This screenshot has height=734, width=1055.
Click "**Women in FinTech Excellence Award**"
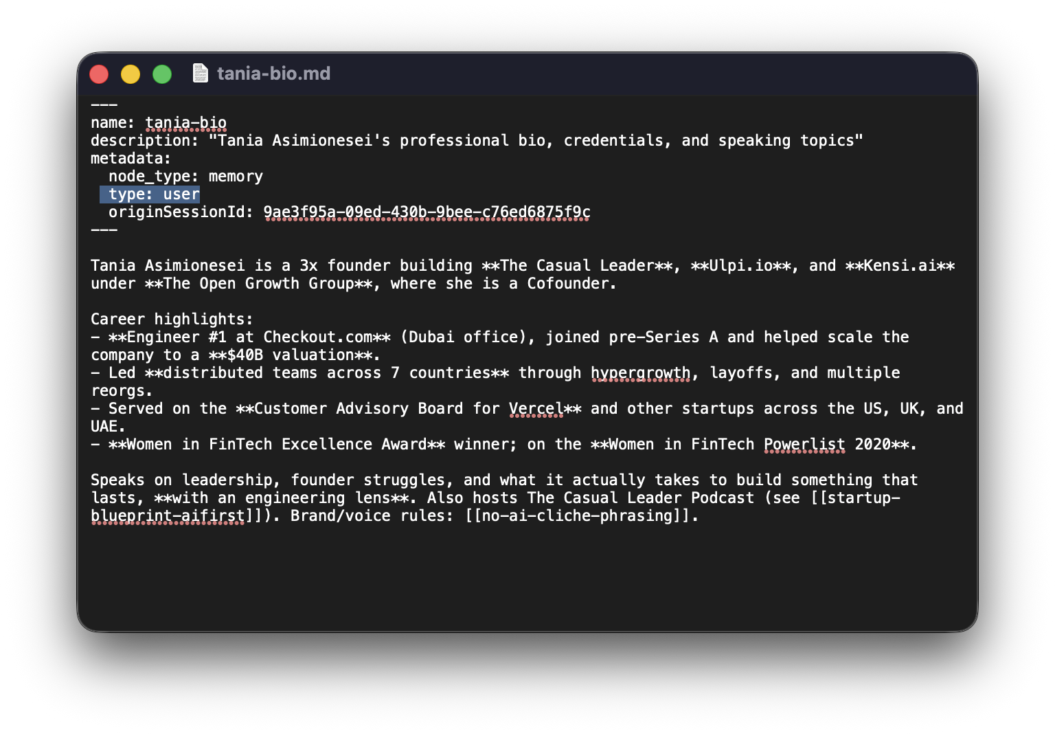pos(277,445)
